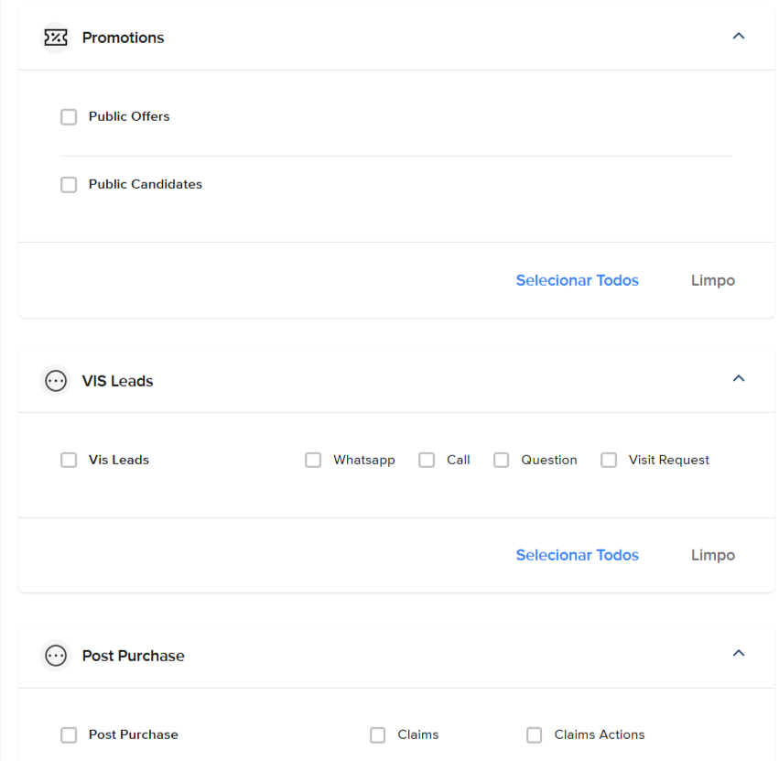This screenshot has width=779, height=761.
Task: Enable the Visit Request checkbox
Action: click(x=609, y=460)
